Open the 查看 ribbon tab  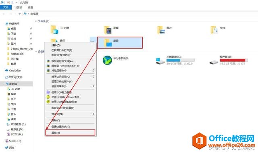click(x=31, y=7)
